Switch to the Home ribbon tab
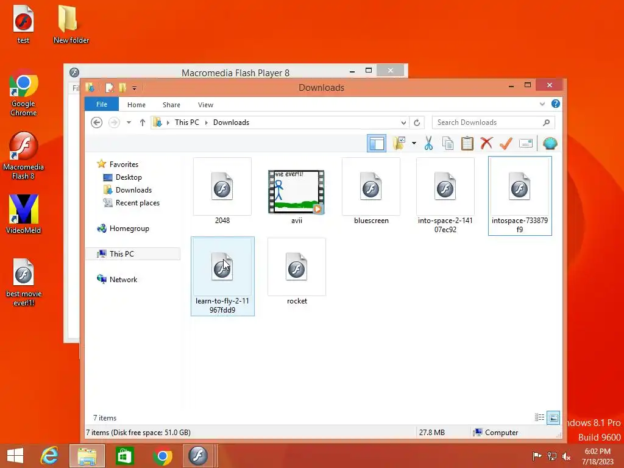Image resolution: width=624 pixels, height=468 pixels. (x=136, y=105)
